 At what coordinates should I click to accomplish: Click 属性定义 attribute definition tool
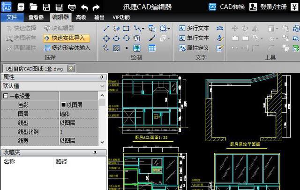pos(194,48)
